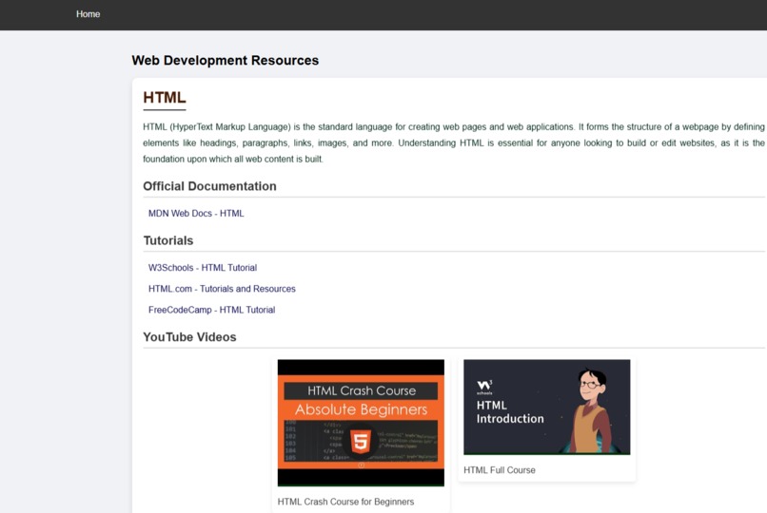Open the HTML Introduction video thumbnail
This screenshot has height=513, width=767.
click(547, 408)
